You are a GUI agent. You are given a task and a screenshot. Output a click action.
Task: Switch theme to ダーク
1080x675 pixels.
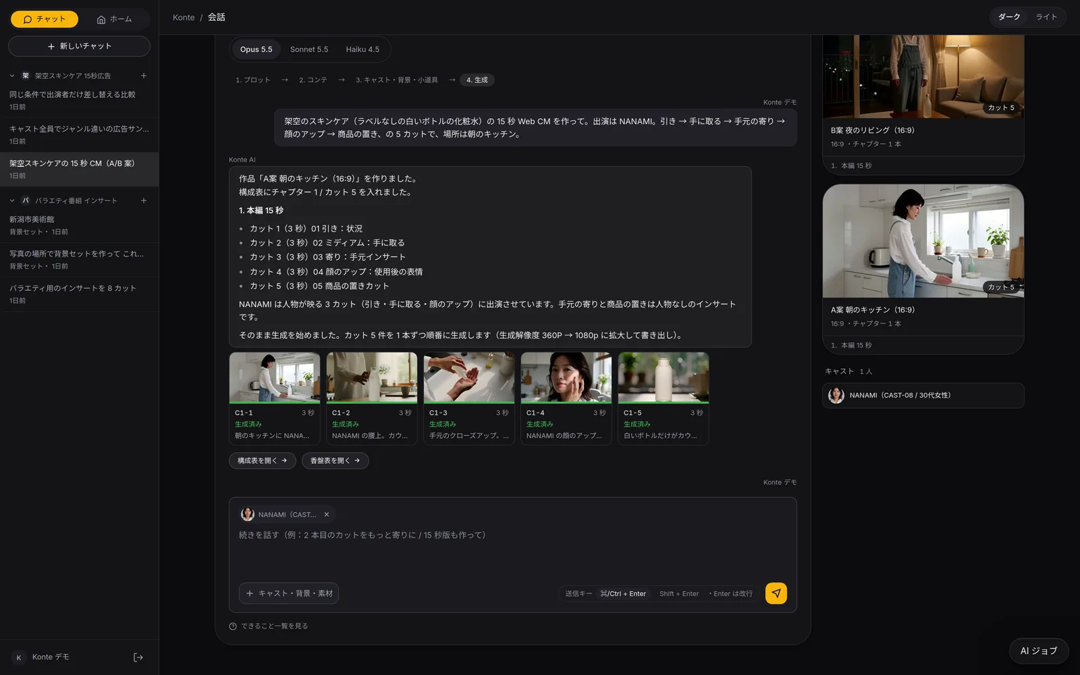[1009, 17]
